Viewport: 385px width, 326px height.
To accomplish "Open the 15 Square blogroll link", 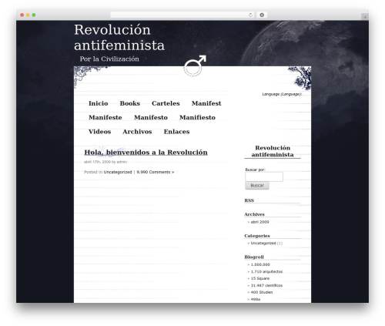I will (260, 278).
